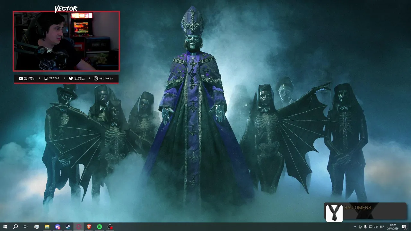The image size is (411, 231).
Task: Open the clock and calendar flyout
Action: pyautogui.click(x=393, y=227)
